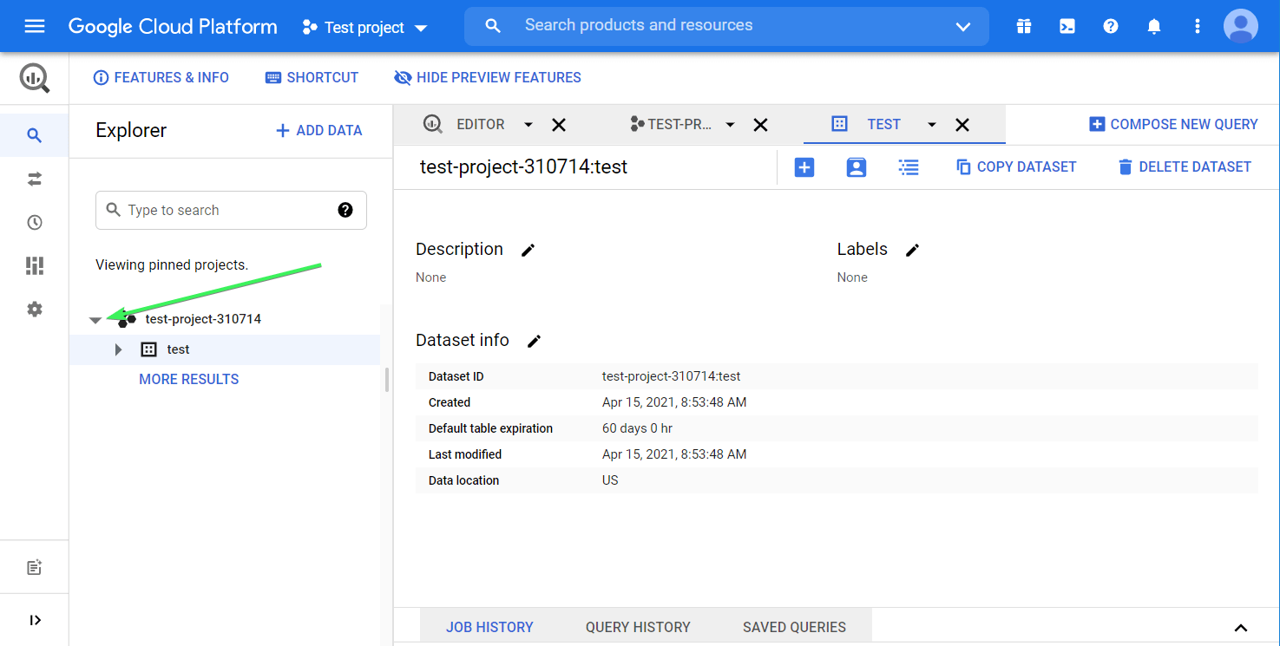This screenshot has width=1280, height=646.
Task: Open the Test project selector dropdown
Action: 365,27
